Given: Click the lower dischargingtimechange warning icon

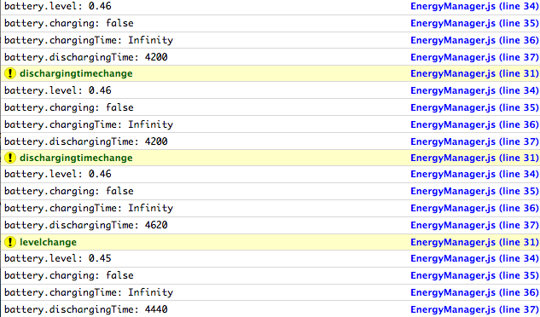Looking at the screenshot, I should click(x=10, y=158).
